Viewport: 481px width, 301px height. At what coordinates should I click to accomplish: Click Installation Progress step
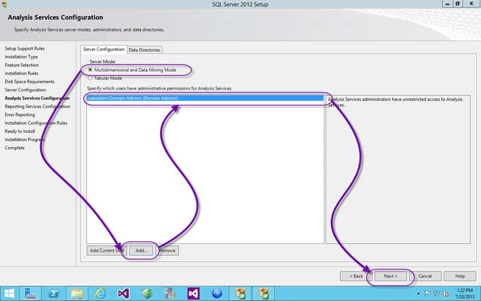pyautogui.click(x=25, y=140)
